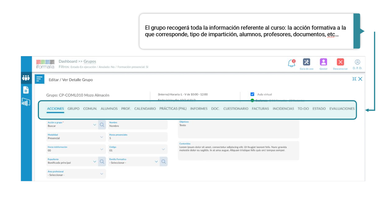Click the iformalia logo
The width and height of the screenshot is (391, 197).
(x=45, y=64)
